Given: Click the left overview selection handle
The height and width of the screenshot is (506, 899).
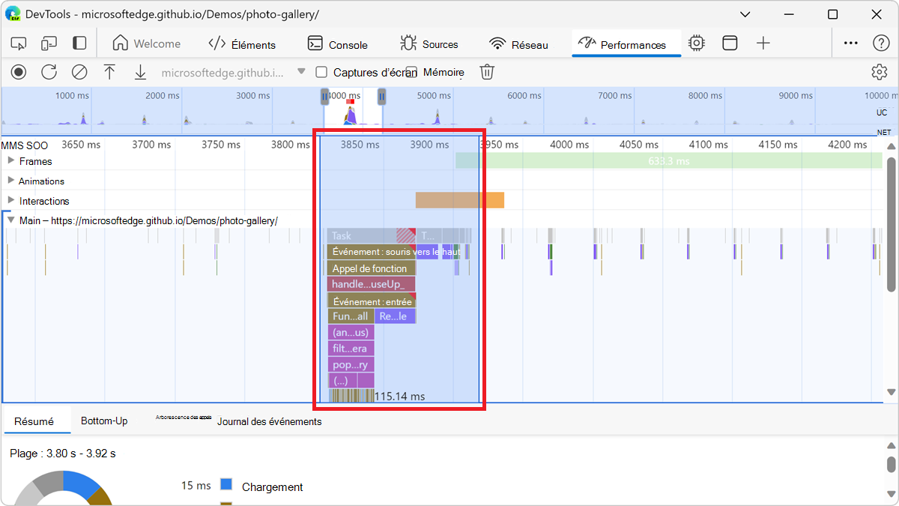Looking at the screenshot, I should 324,96.
